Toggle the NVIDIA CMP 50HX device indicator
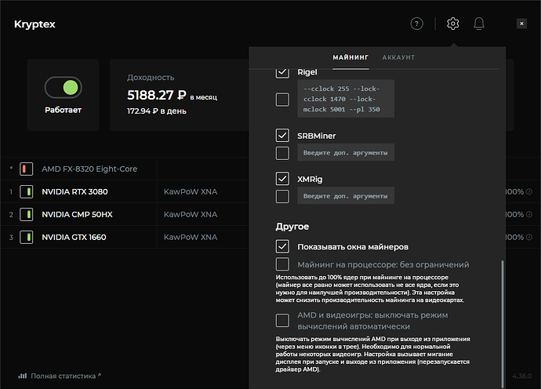The height and width of the screenshot is (389, 541). pos(26,214)
